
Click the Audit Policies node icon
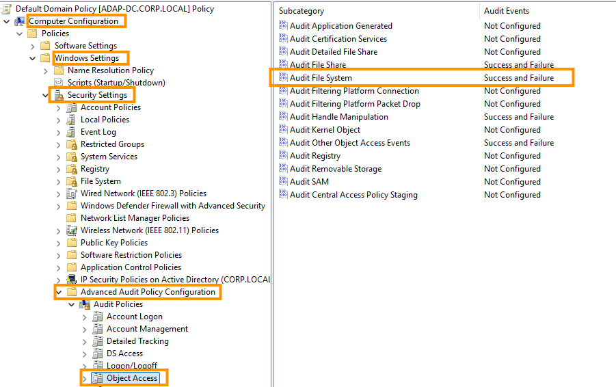tap(85, 304)
